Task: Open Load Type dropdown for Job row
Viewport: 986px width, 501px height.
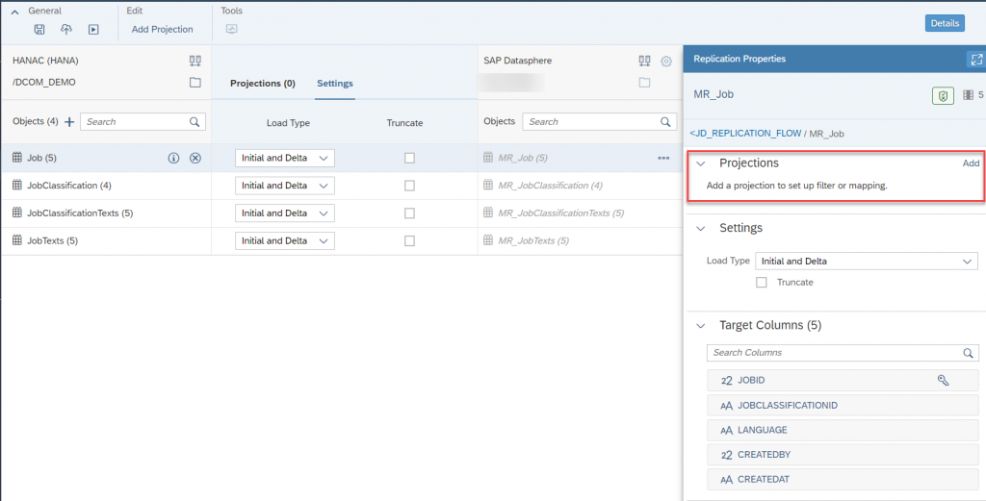Action: tap(285, 159)
